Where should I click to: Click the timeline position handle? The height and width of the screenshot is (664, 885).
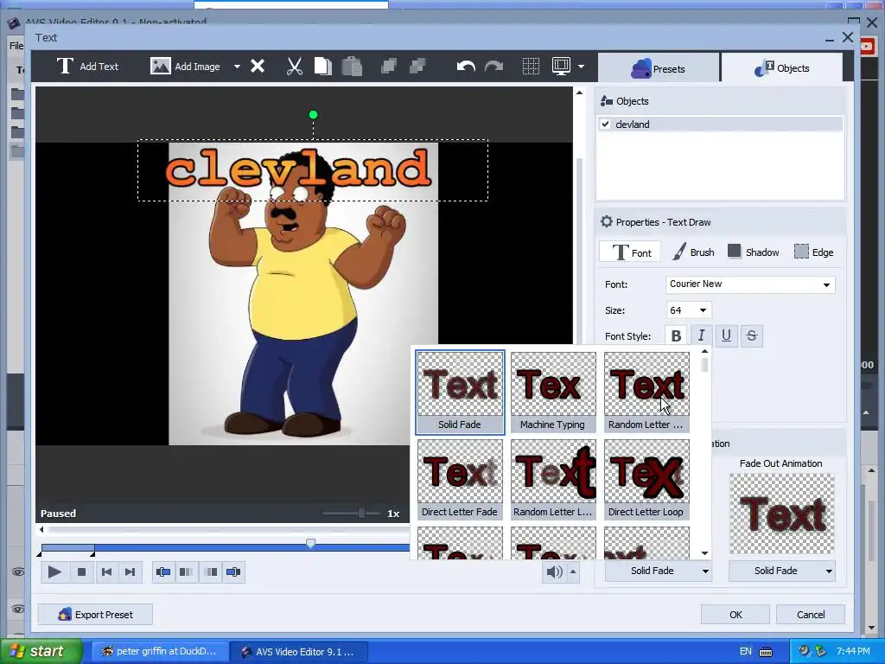pos(310,543)
